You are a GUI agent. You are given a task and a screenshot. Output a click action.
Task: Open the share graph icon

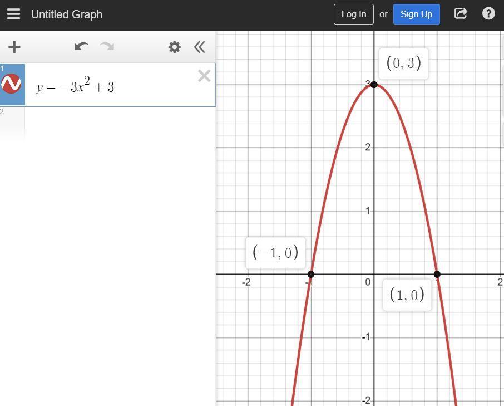[460, 13]
